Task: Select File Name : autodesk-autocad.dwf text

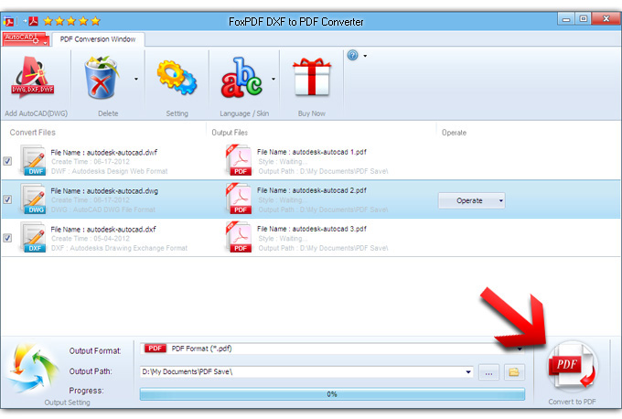Action: pos(104,153)
